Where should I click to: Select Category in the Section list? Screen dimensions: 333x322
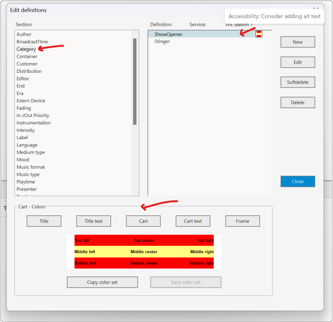pyautogui.click(x=26, y=49)
